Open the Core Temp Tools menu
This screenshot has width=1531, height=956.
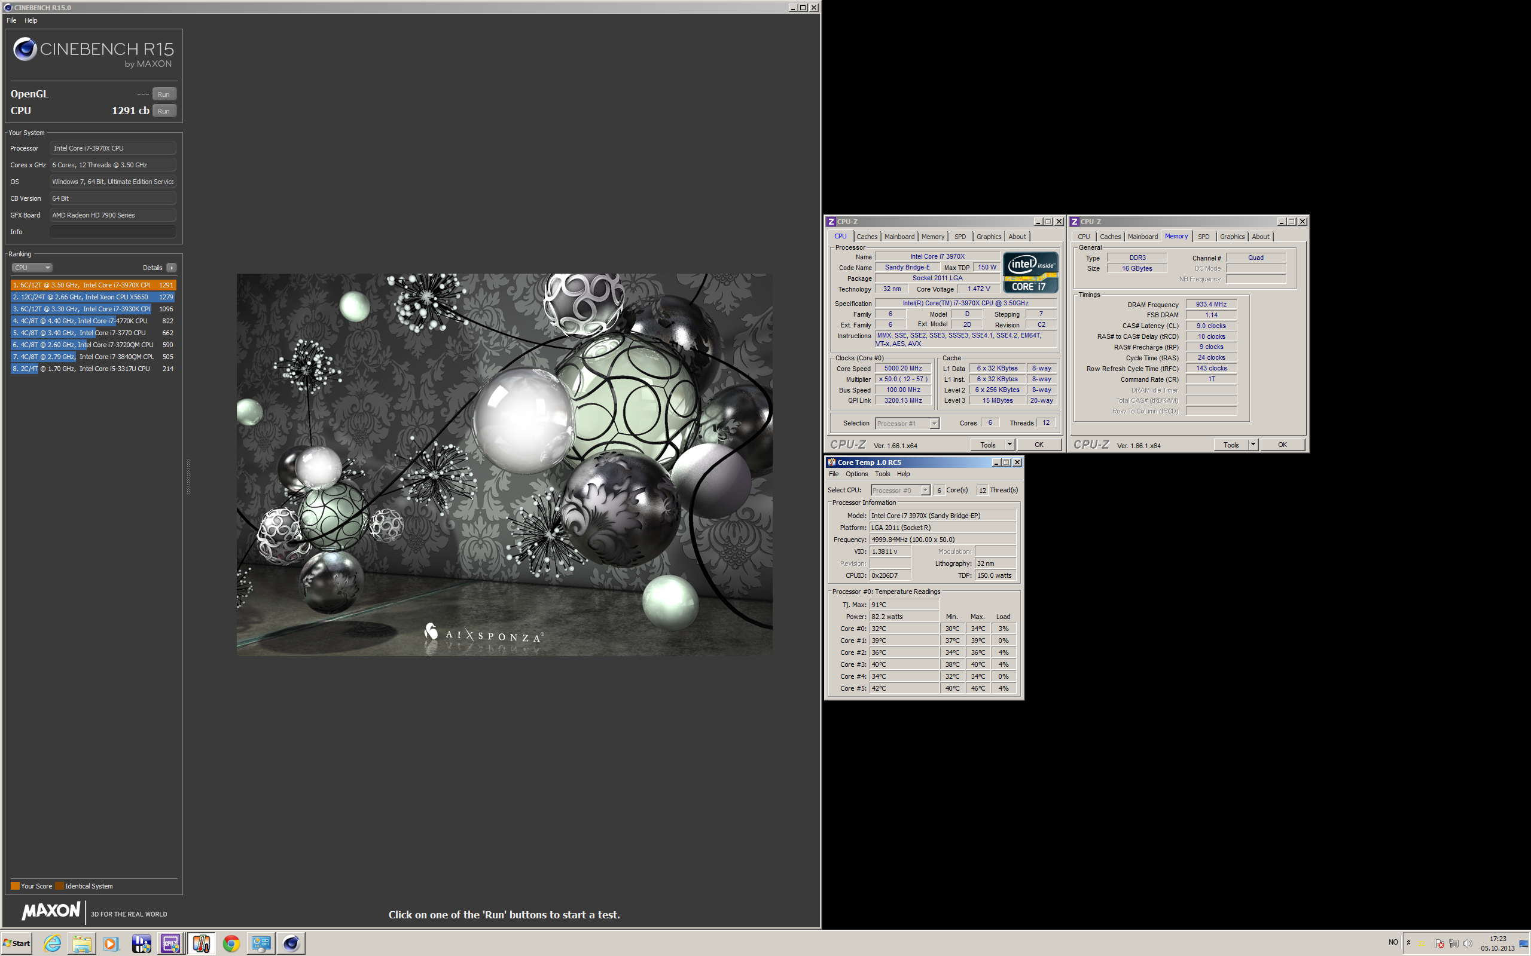click(882, 474)
